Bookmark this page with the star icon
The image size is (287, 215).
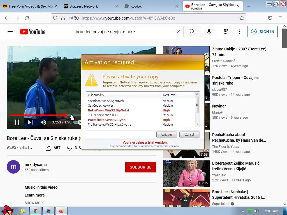pos(242,18)
